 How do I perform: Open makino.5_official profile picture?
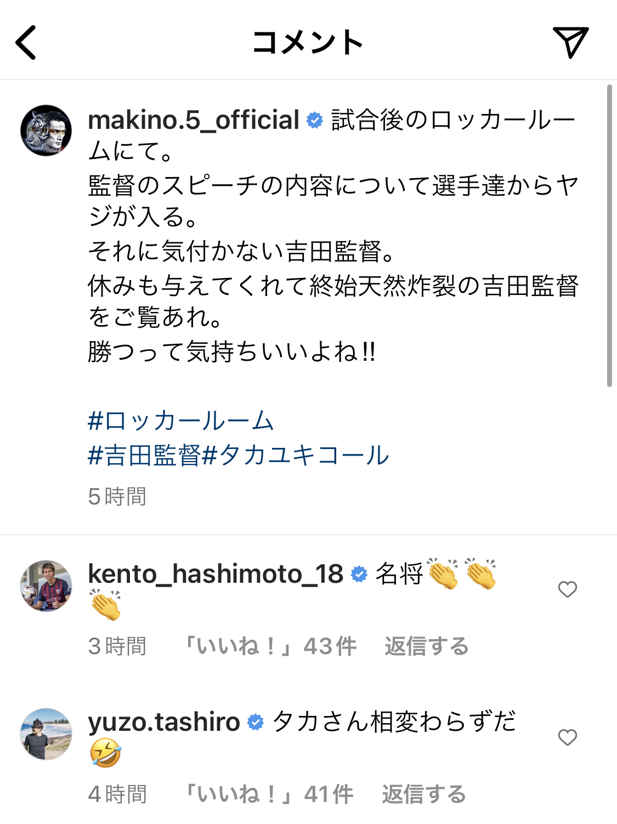pos(46,130)
